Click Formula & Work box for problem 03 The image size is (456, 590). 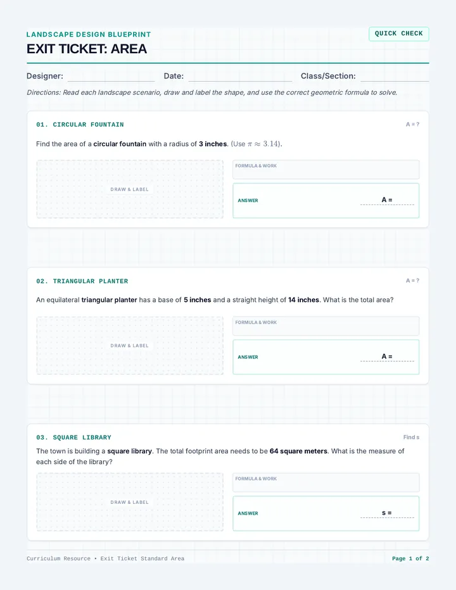[x=326, y=482]
